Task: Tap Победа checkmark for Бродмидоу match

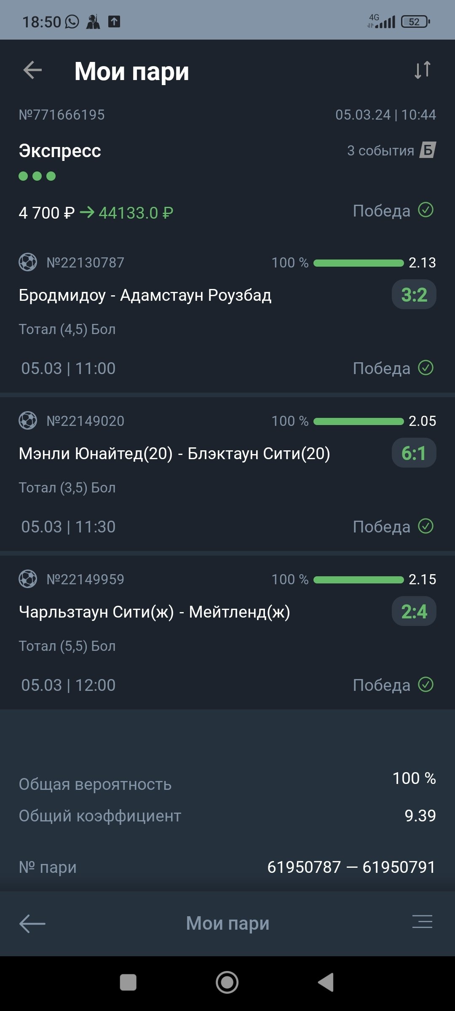Action: 426,368
